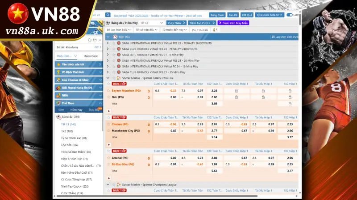
Task: Open the envelope messages icon
Action: [95, 40]
